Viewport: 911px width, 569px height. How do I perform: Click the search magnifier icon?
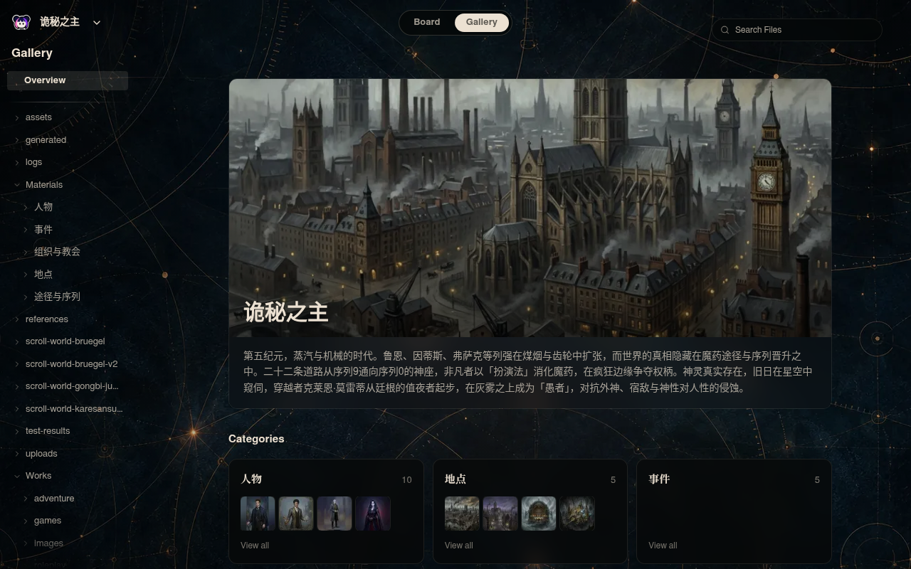click(725, 30)
